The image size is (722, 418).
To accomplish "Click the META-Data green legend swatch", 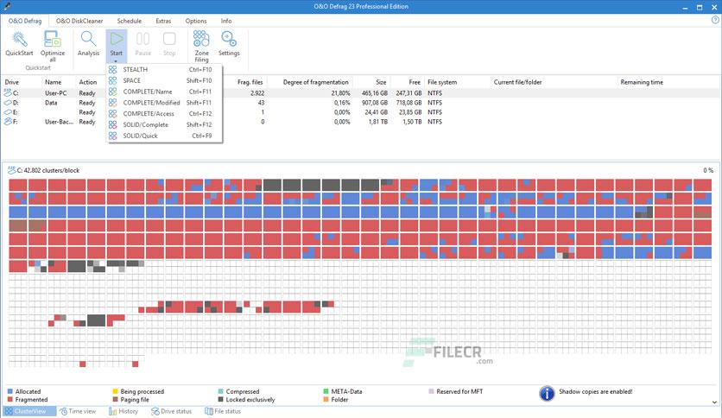I will (x=326, y=391).
